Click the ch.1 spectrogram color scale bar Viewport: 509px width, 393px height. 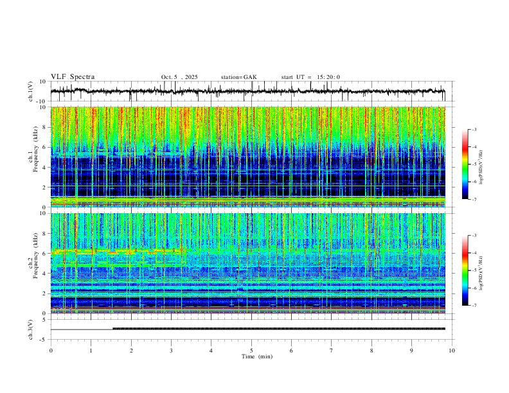(x=465, y=164)
